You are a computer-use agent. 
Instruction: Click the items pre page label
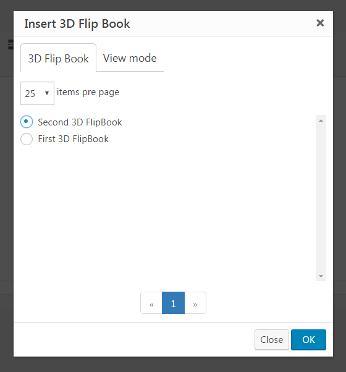(x=88, y=92)
